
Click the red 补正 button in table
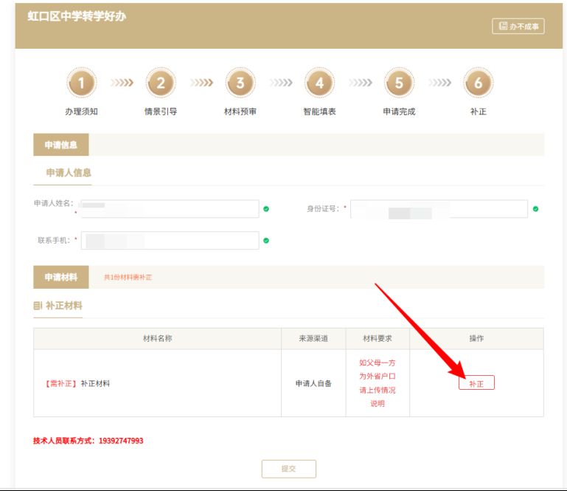click(x=476, y=383)
